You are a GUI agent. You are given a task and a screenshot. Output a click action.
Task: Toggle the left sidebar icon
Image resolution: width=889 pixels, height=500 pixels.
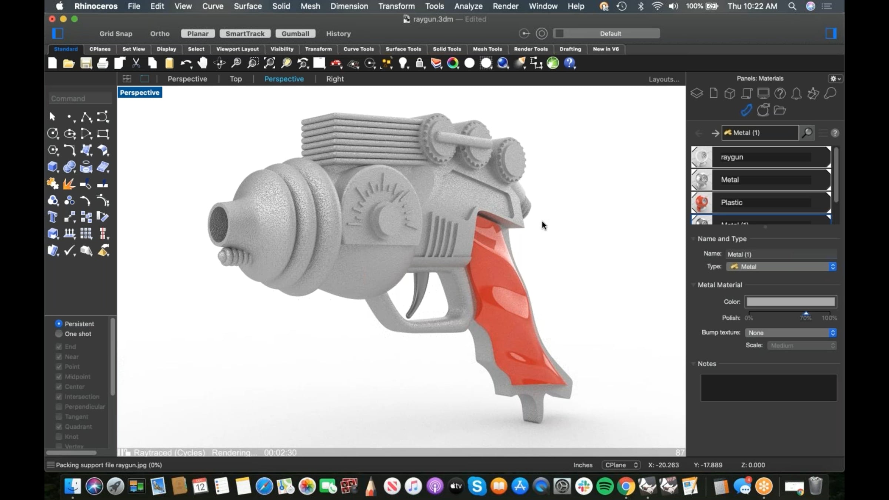coord(57,34)
